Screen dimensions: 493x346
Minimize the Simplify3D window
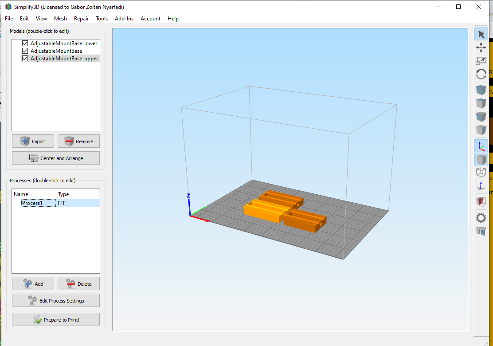click(438, 7)
